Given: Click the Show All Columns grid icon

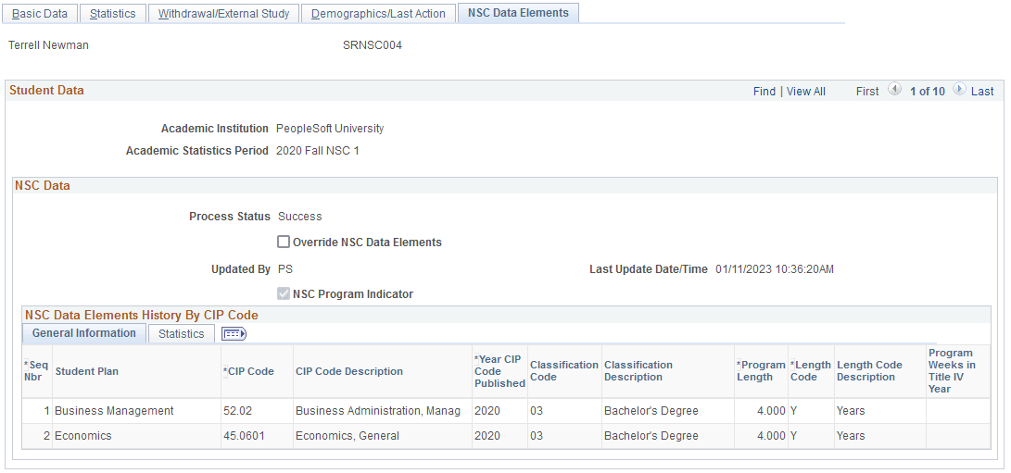Looking at the screenshot, I should [233, 334].
